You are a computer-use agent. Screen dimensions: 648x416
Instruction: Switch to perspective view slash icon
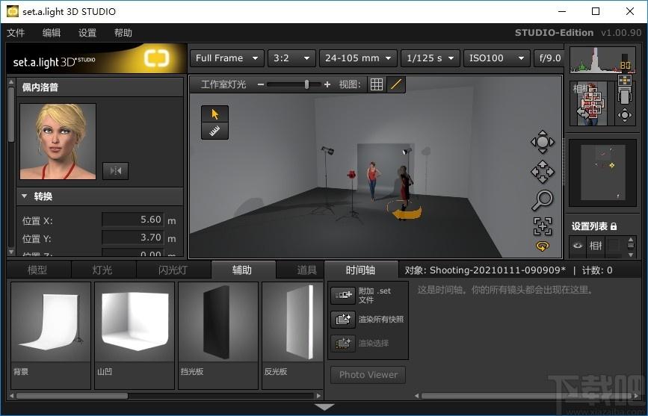pos(395,84)
